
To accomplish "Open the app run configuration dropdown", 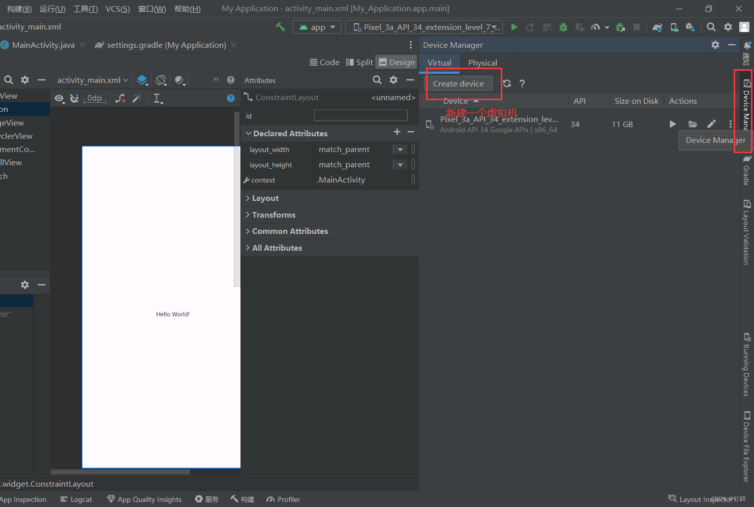I will [x=317, y=27].
